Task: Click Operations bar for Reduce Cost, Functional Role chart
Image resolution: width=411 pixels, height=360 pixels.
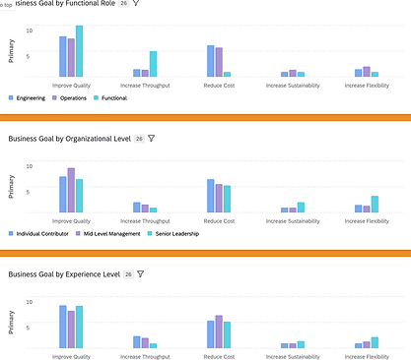Action: [x=219, y=62]
